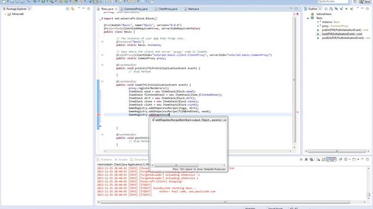Click Pin Console icon

340,160
